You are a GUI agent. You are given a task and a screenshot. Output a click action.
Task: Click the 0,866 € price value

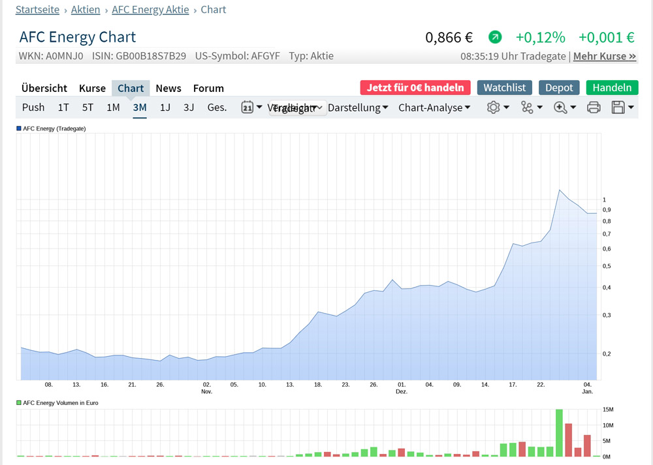[x=449, y=37]
